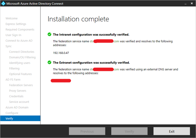Select the Required Components step
Image resolution: width=196 pixels, height=138 pixels.
pos(20,29)
